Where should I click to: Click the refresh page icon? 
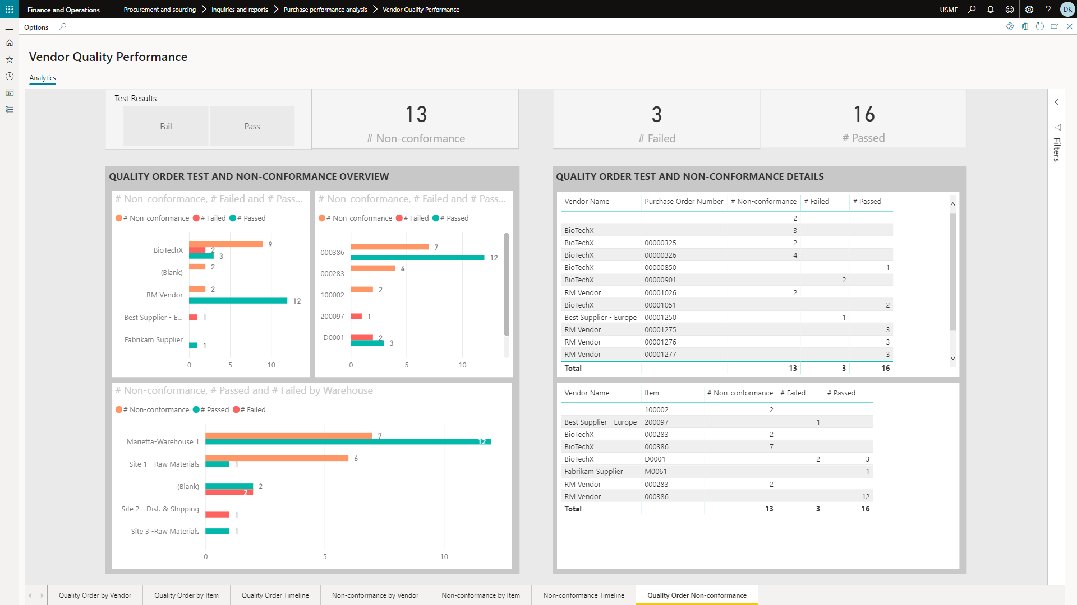click(1040, 26)
